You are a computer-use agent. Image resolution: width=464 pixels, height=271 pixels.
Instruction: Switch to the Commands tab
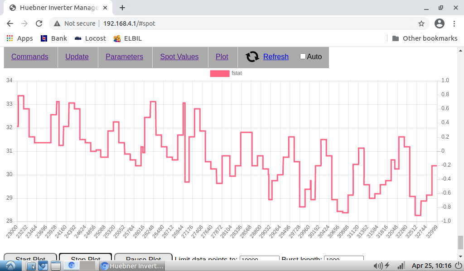30,56
